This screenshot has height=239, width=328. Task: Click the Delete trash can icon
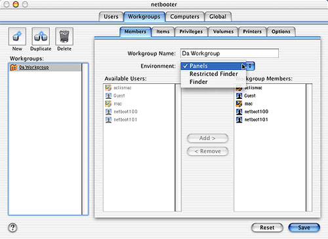coord(64,36)
